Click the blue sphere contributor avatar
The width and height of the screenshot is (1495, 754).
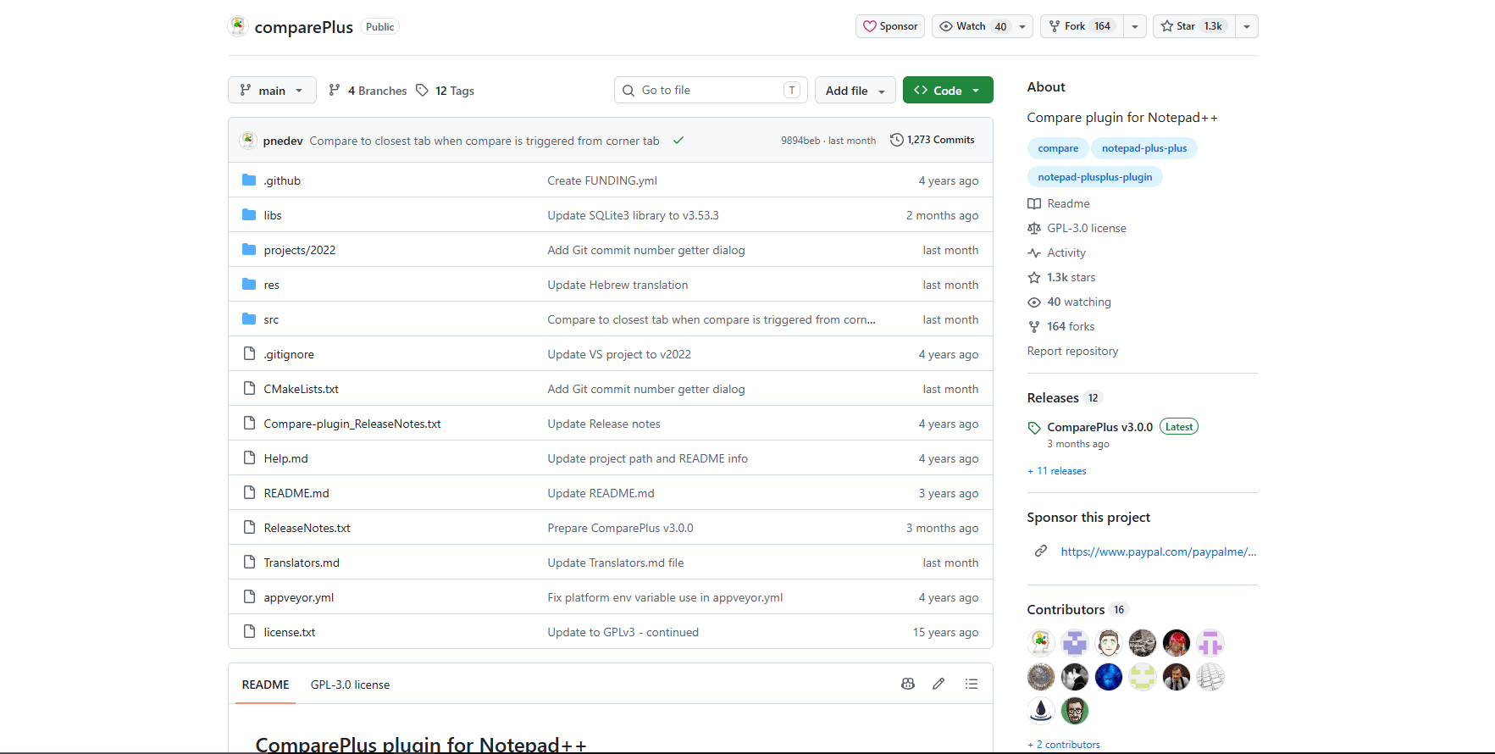(1109, 677)
